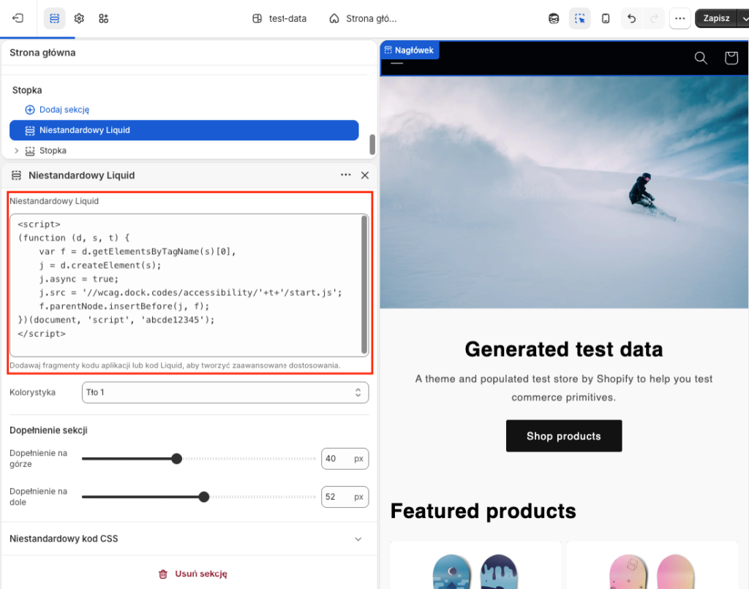
Task: Open theme settings gear icon
Action: point(79,18)
